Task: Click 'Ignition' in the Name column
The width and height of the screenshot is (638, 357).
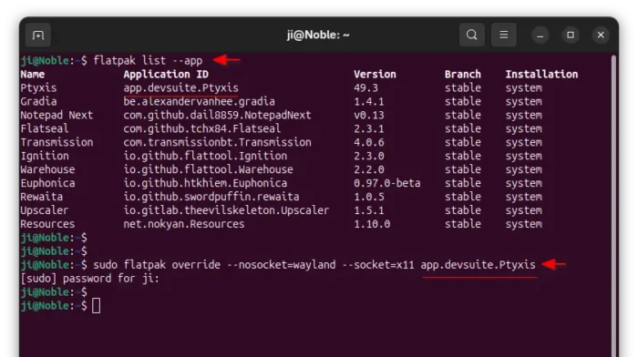Action: pyautogui.click(x=45, y=156)
